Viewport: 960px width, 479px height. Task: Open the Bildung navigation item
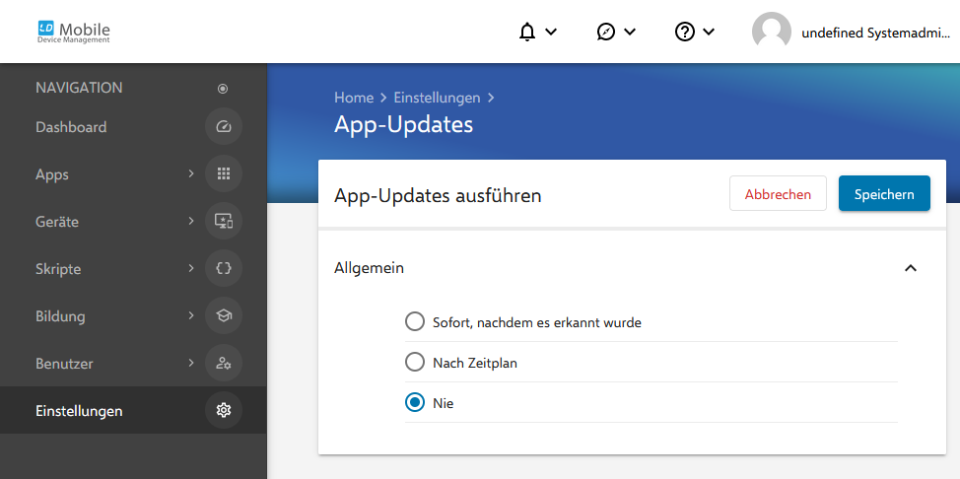[133, 316]
